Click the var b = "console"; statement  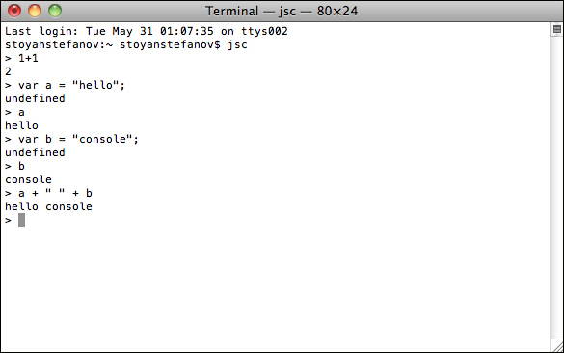(78, 139)
